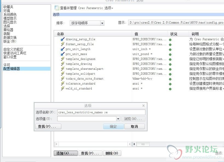This screenshot has height=162, width=224.
Task: Select the template_solidpart row name
Action: pos(81,74)
